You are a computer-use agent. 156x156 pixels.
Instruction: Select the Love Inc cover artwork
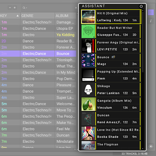point(88,133)
